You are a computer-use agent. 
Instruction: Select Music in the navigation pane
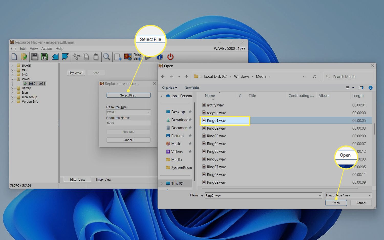point(176,144)
